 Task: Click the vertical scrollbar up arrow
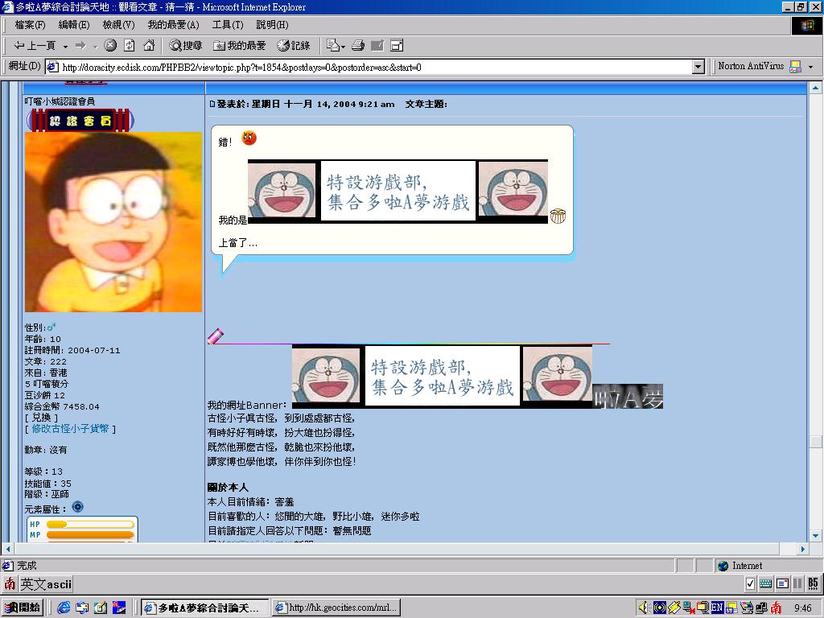pyautogui.click(x=816, y=88)
